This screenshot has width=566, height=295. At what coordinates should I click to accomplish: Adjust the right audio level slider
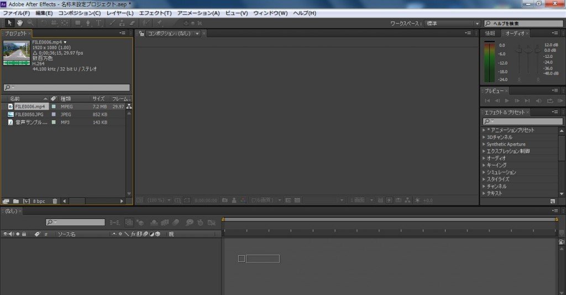tap(538, 50)
